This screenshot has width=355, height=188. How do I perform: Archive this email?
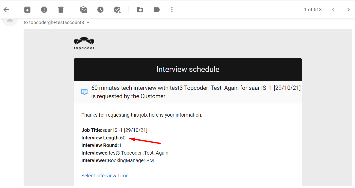[x=27, y=10]
